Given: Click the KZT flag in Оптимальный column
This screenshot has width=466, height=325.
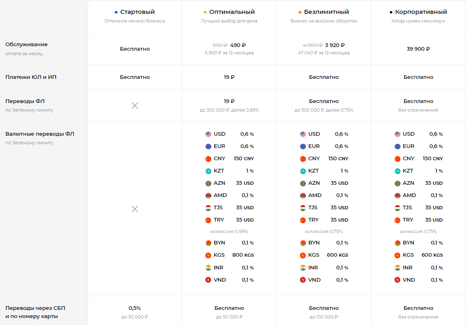Looking at the screenshot, I should (x=208, y=171).
